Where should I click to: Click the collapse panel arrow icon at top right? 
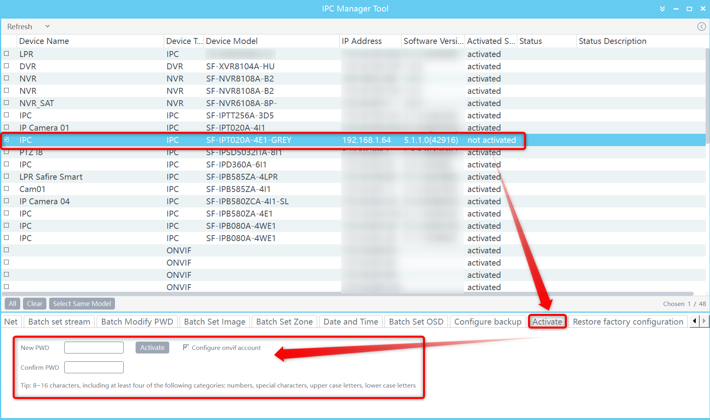[x=701, y=27]
